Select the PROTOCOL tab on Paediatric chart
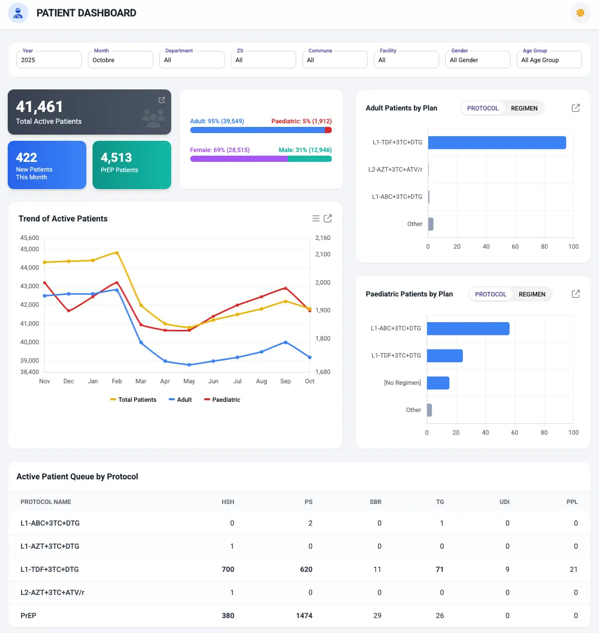The width and height of the screenshot is (599, 633). click(490, 294)
